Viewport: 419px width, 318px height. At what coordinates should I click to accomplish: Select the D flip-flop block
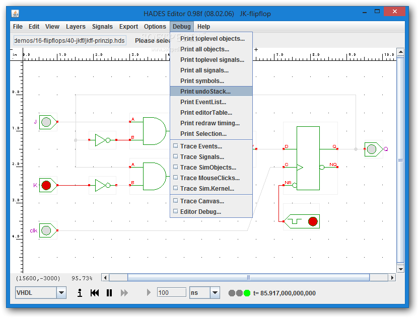click(308, 158)
